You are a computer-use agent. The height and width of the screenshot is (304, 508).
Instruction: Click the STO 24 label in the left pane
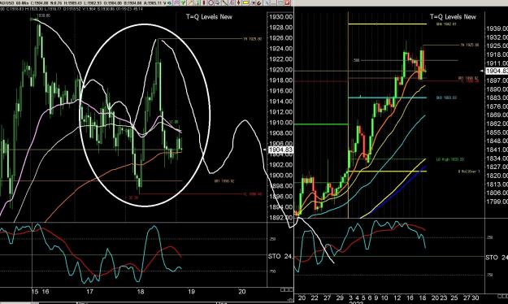pyautogui.click(x=280, y=256)
